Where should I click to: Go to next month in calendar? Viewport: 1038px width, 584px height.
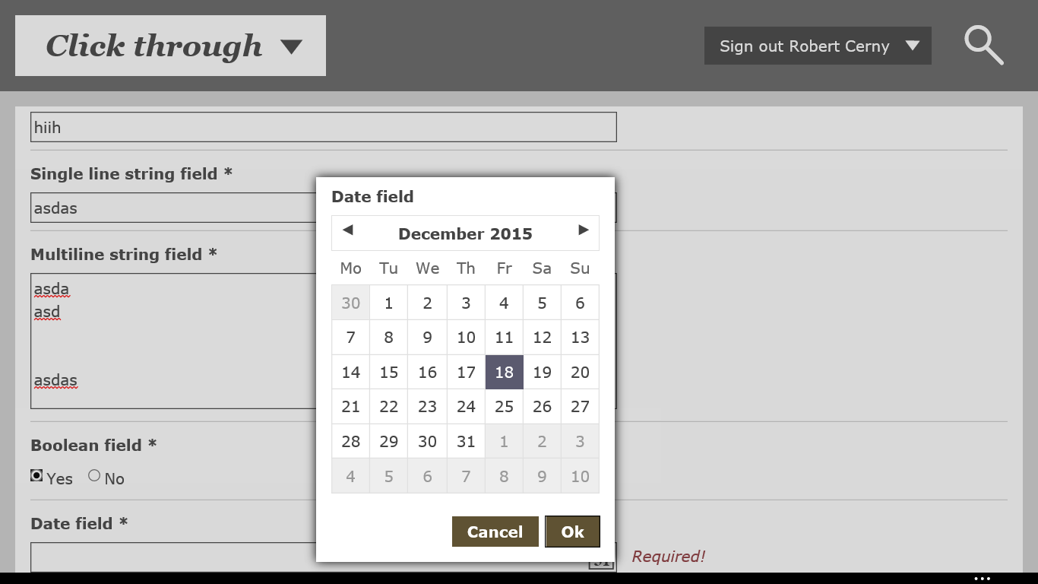[583, 230]
